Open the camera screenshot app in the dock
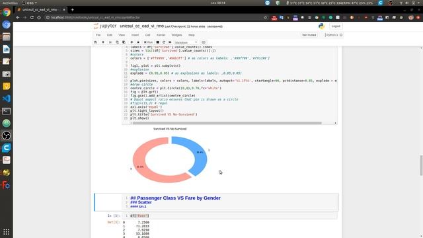 [7, 74]
